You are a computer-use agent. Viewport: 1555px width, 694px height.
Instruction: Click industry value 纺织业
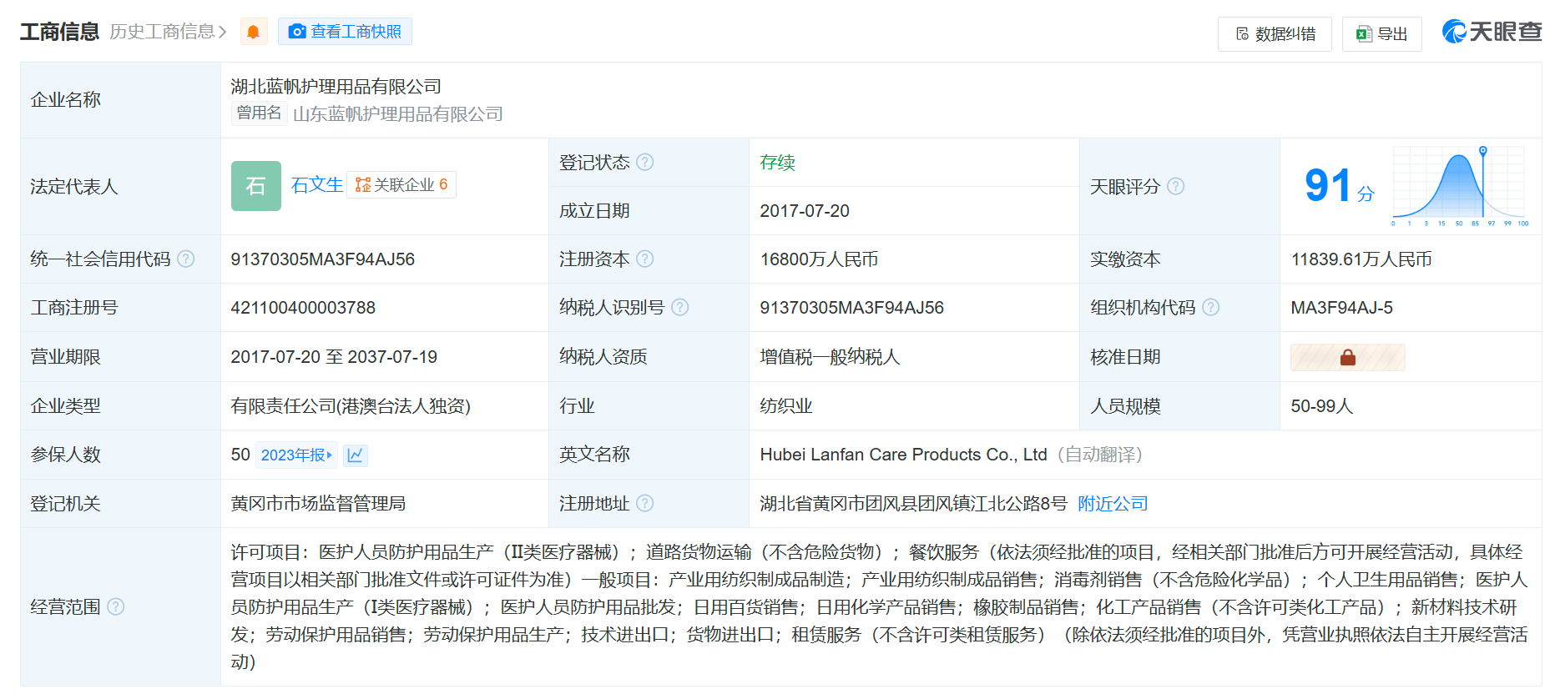coord(786,406)
